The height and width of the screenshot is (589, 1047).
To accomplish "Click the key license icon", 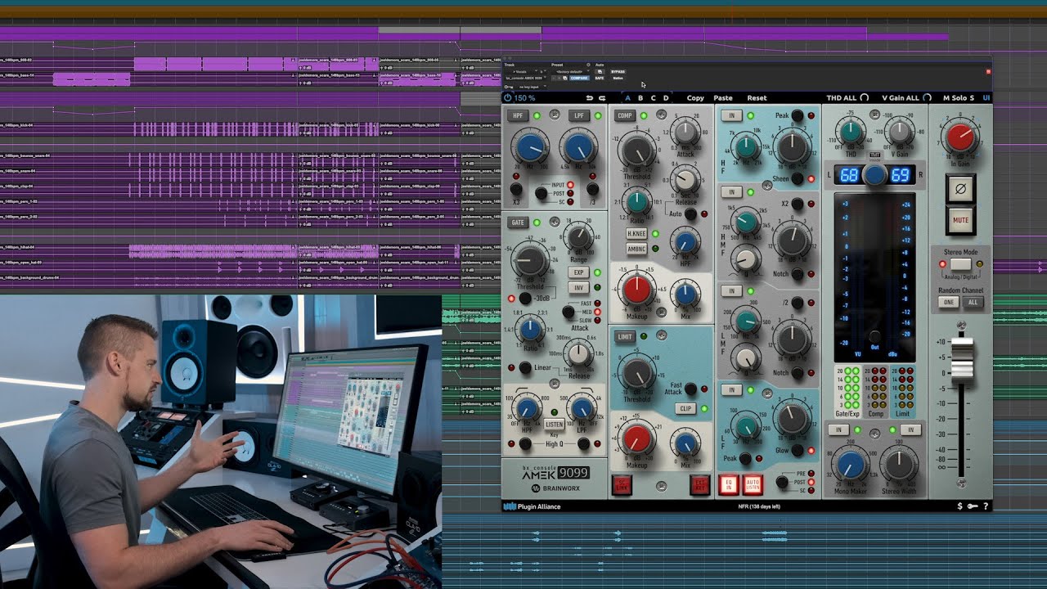I will click(973, 506).
